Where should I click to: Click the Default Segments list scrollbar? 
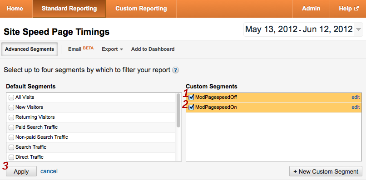click(x=178, y=111)
